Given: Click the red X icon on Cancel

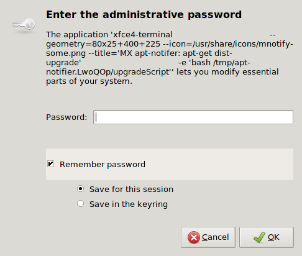Looking at the screenshot, I should pos(194,237).
